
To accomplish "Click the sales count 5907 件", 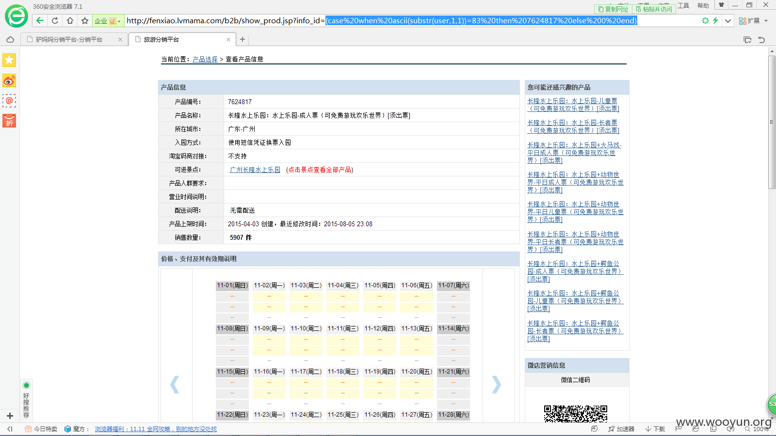I will click(x=241, y=237).
